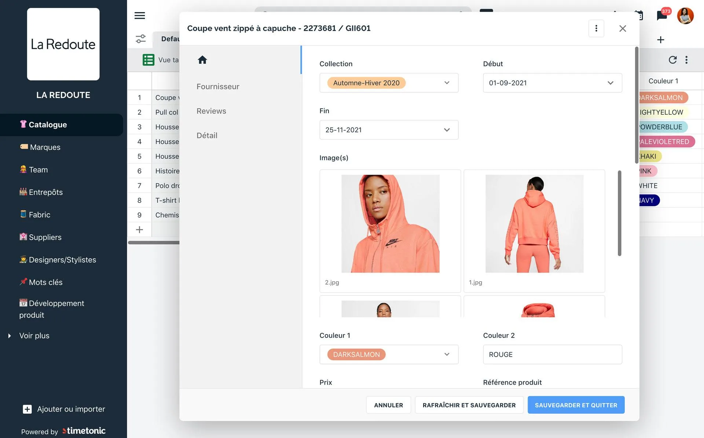Click the Ajouter ou importer plus icon

coord(27,409)
